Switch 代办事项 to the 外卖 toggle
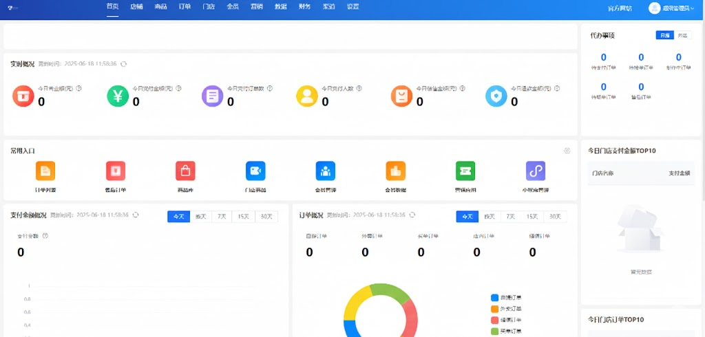Viewport: 705px width, 337px height. click(682, 35)
